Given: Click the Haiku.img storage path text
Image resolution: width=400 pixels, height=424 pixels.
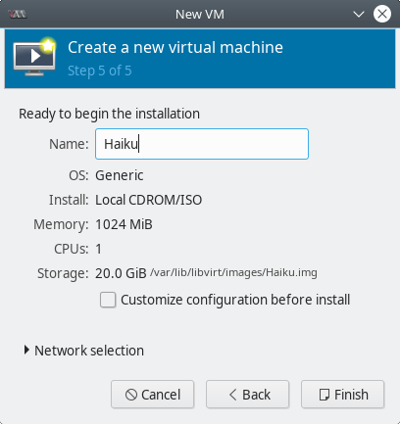Looking at the screenshot, I should [x=233, y=272].
